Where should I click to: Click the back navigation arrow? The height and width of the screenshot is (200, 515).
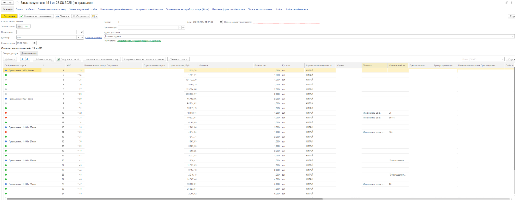pyautogui.click(x=4, y=3)
